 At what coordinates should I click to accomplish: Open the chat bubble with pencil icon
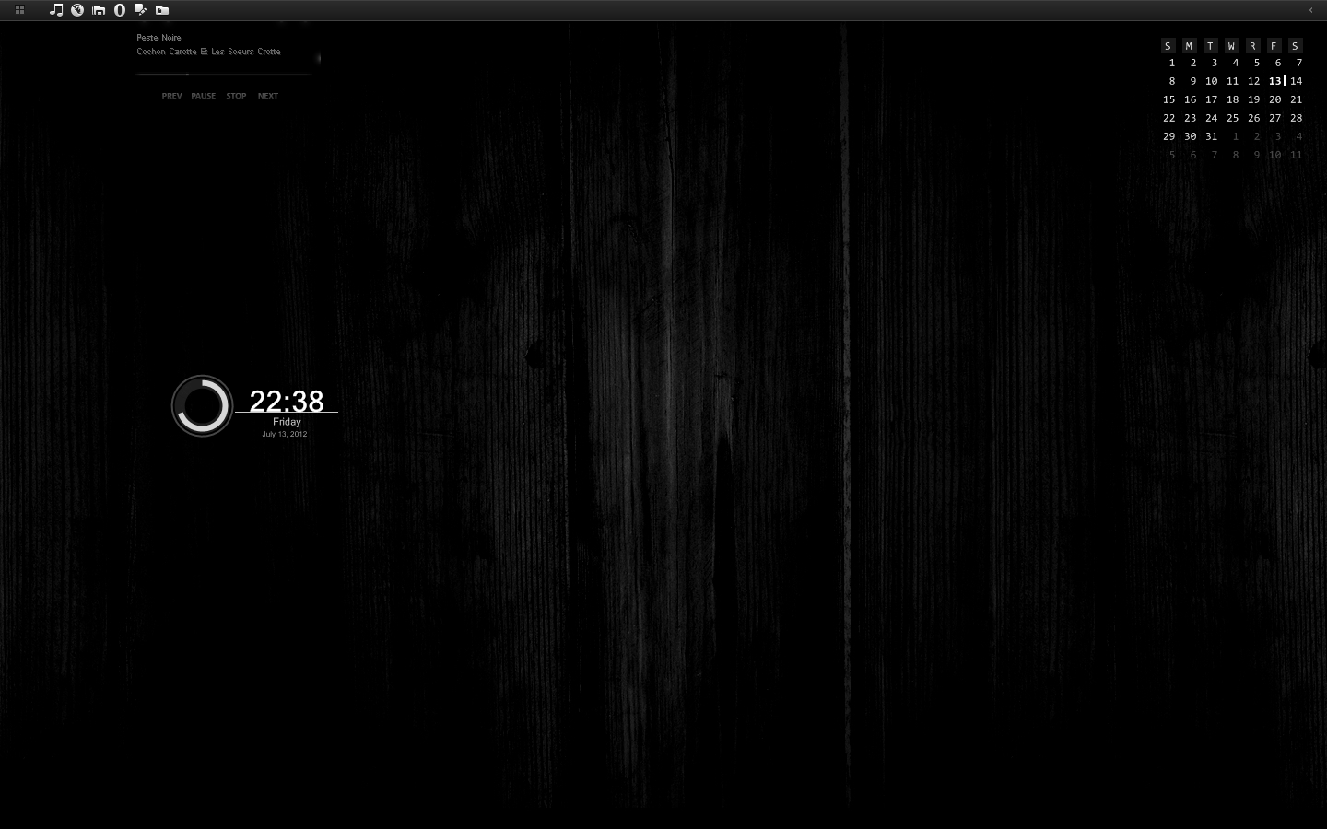pyautogui.click(x=141, y=10)
